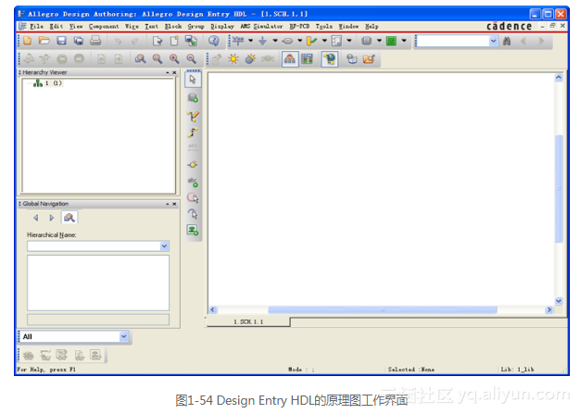Click the 'Selected :None' status text
Viewport: 580px width, 414px height.
click(411, 370)
